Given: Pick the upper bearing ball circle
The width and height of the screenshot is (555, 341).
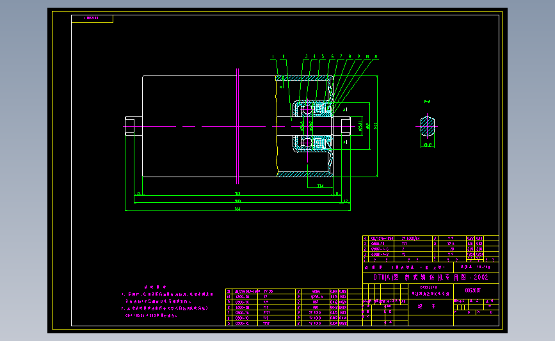Looking at the screenshot, I should 307,109.
